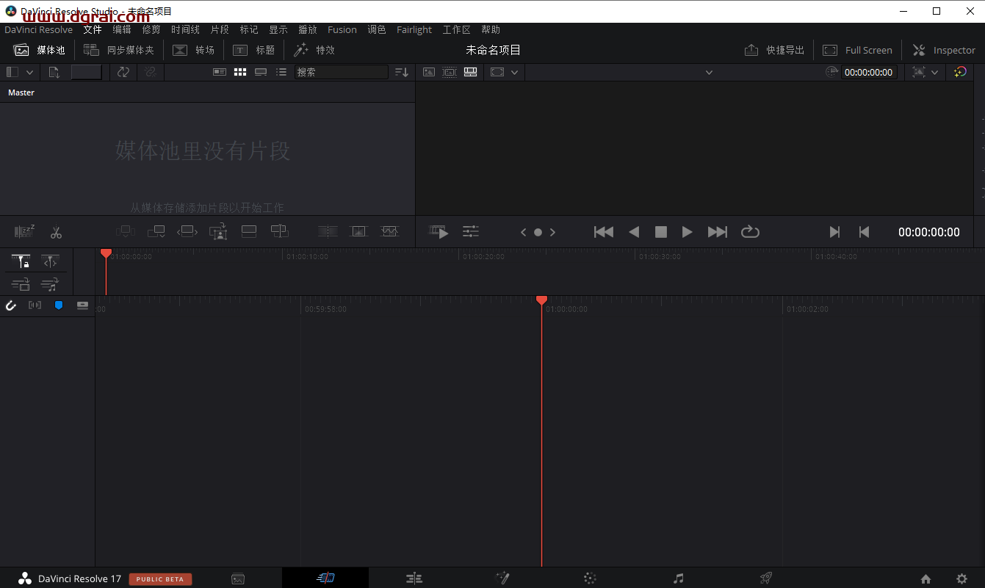Viewport: 985px width, 588px height.
Task: Open the media pool view options dropdown
Action: click(29, 71)
